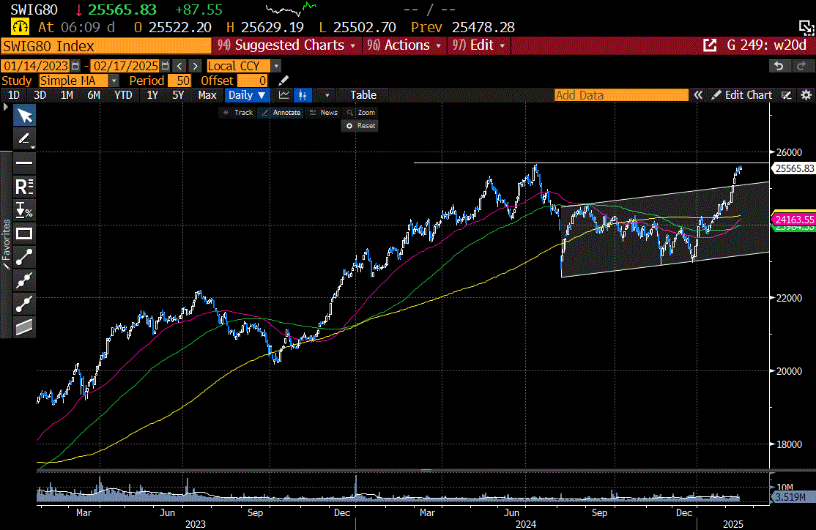Set range to 6M

(x=94, y=95)
